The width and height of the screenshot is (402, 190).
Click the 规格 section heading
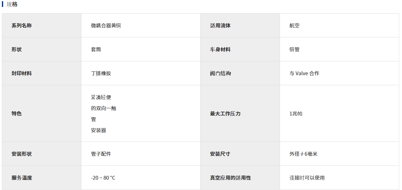[x=12, y=4]
